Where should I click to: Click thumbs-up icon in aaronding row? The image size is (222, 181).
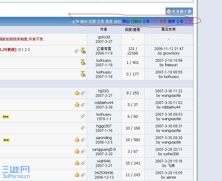click(x=77, y=140)
